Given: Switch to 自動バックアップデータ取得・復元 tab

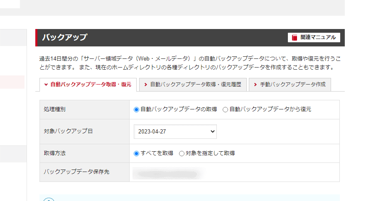Looking at the screenshot, I should pos(88,85).
